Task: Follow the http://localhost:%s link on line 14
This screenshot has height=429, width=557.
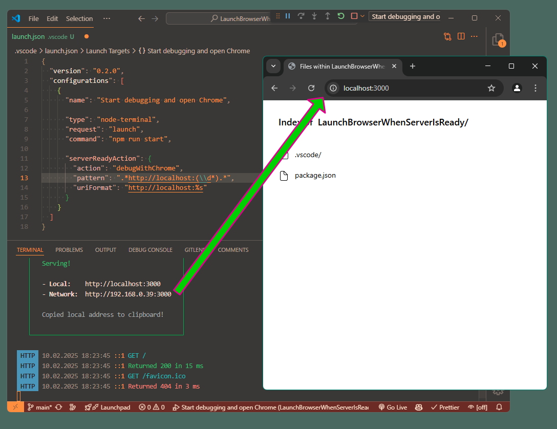Action: (165, 187)
